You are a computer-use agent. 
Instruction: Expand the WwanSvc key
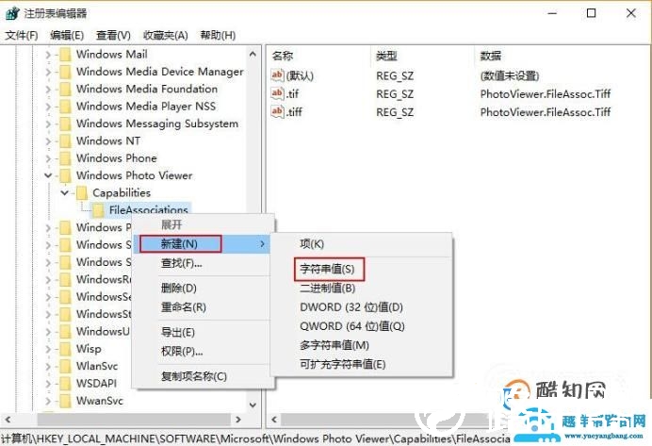coord(48,401)
